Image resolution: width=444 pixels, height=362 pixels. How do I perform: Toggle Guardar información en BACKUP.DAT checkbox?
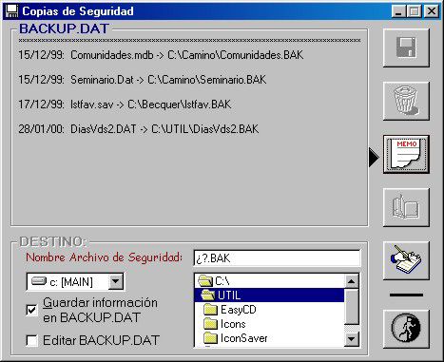[31, 310]
